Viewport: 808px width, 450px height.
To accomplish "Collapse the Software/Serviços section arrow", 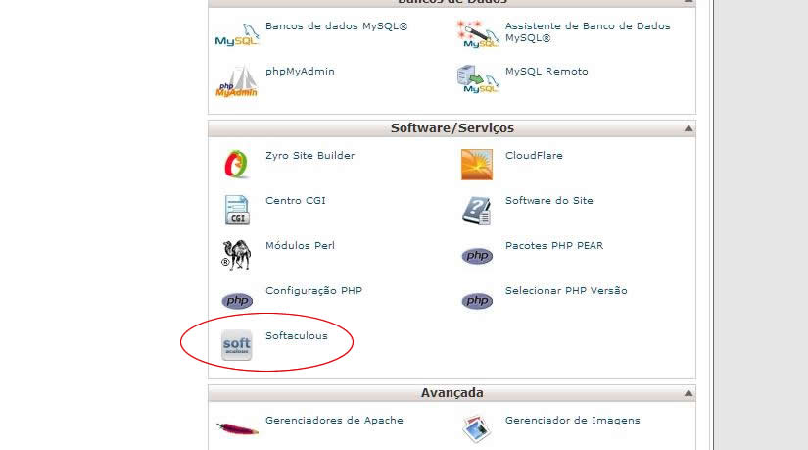I will (x=688, y=128).
